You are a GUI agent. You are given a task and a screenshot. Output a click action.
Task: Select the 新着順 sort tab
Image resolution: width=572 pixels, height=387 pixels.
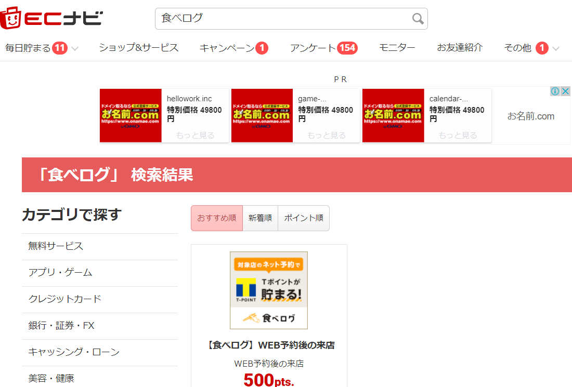click(x=260, y=218)
